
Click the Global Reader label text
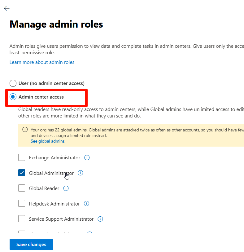point(44,188)
